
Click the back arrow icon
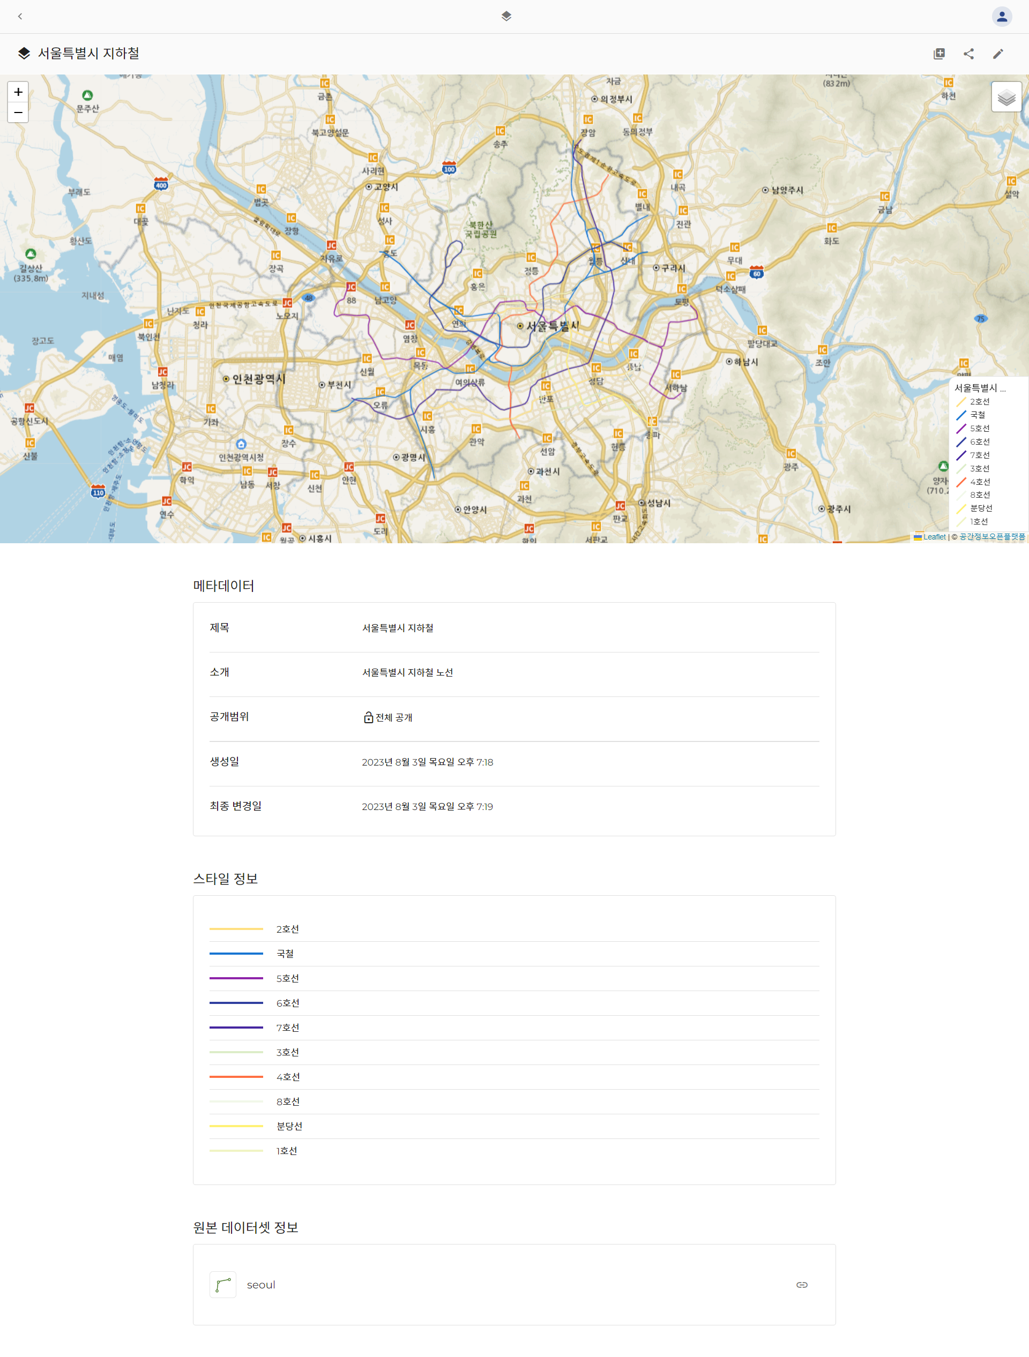[x=20, y=17]
